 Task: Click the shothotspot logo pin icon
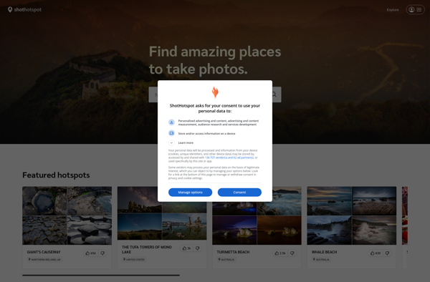tap(10, 9)
